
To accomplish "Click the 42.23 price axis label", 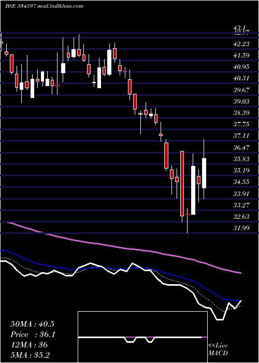I will tap(241, 44).
